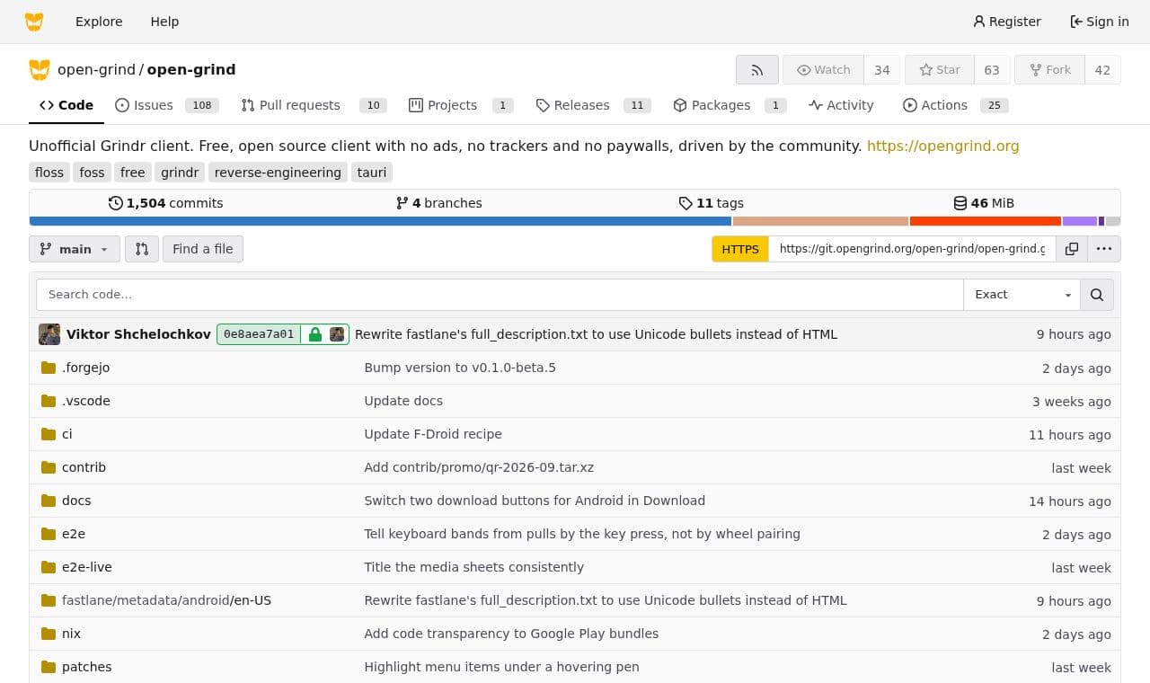
Task: Click the Find a file button
Action: click(203, 249)
